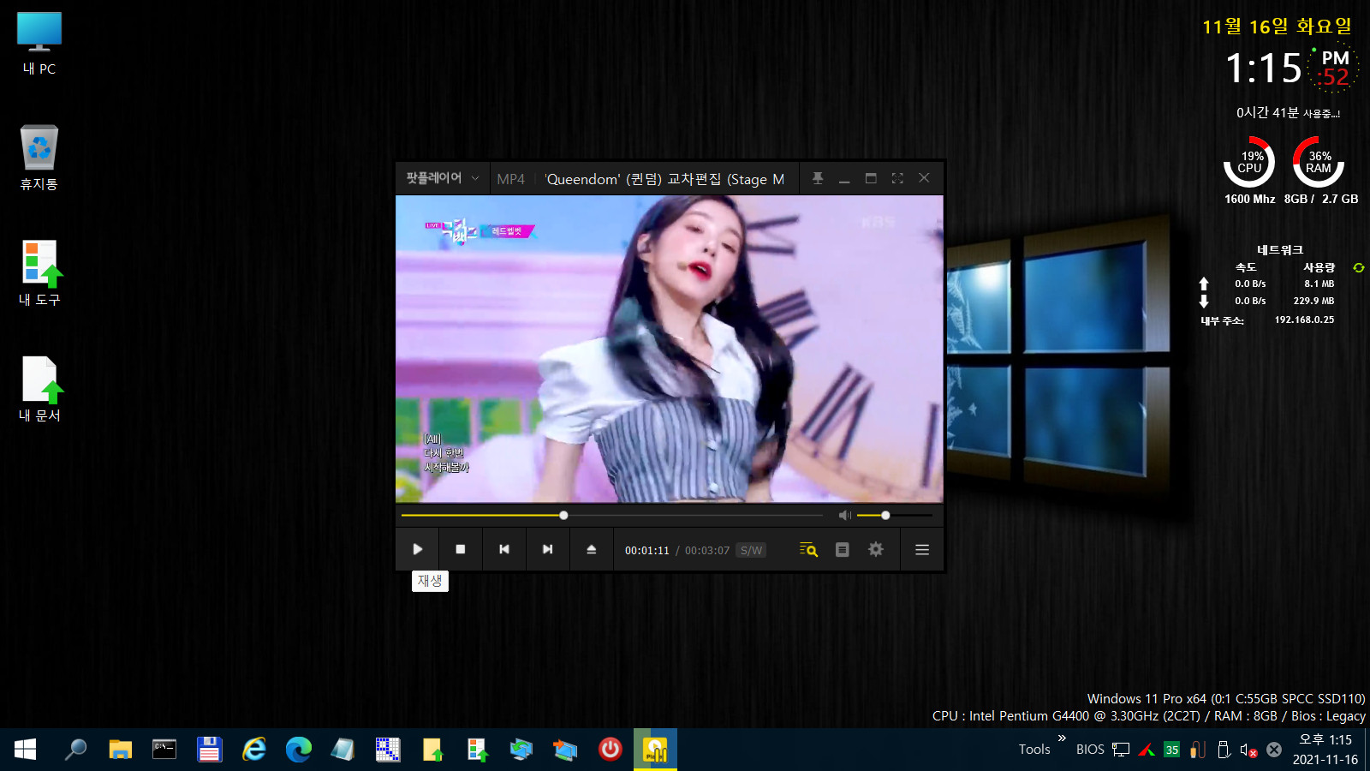Screen dimensions: 1370x771
Task: Open the 내 도구 desktop icon
Action: point(39,274)
